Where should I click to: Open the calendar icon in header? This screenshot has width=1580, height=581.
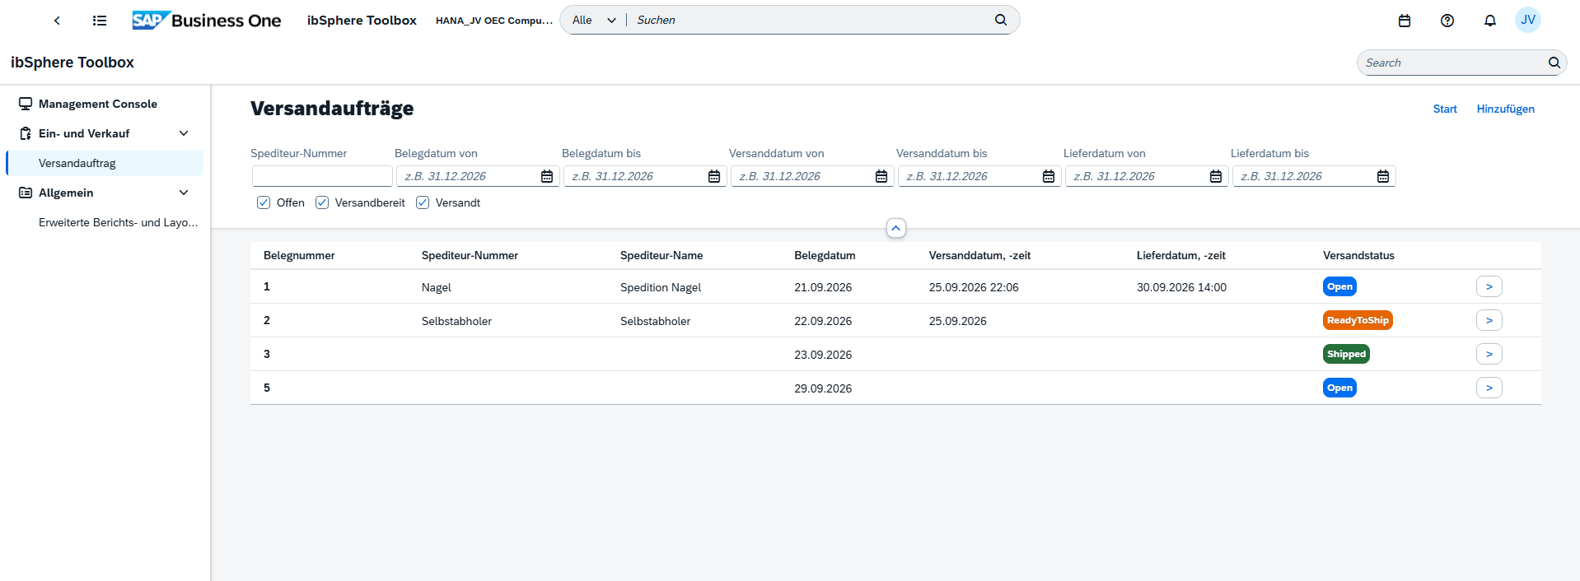tap(1405, 21)
